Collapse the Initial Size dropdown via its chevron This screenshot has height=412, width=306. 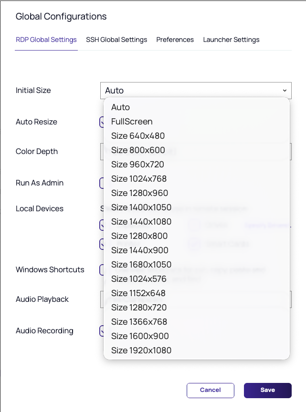tap(285, 90)
